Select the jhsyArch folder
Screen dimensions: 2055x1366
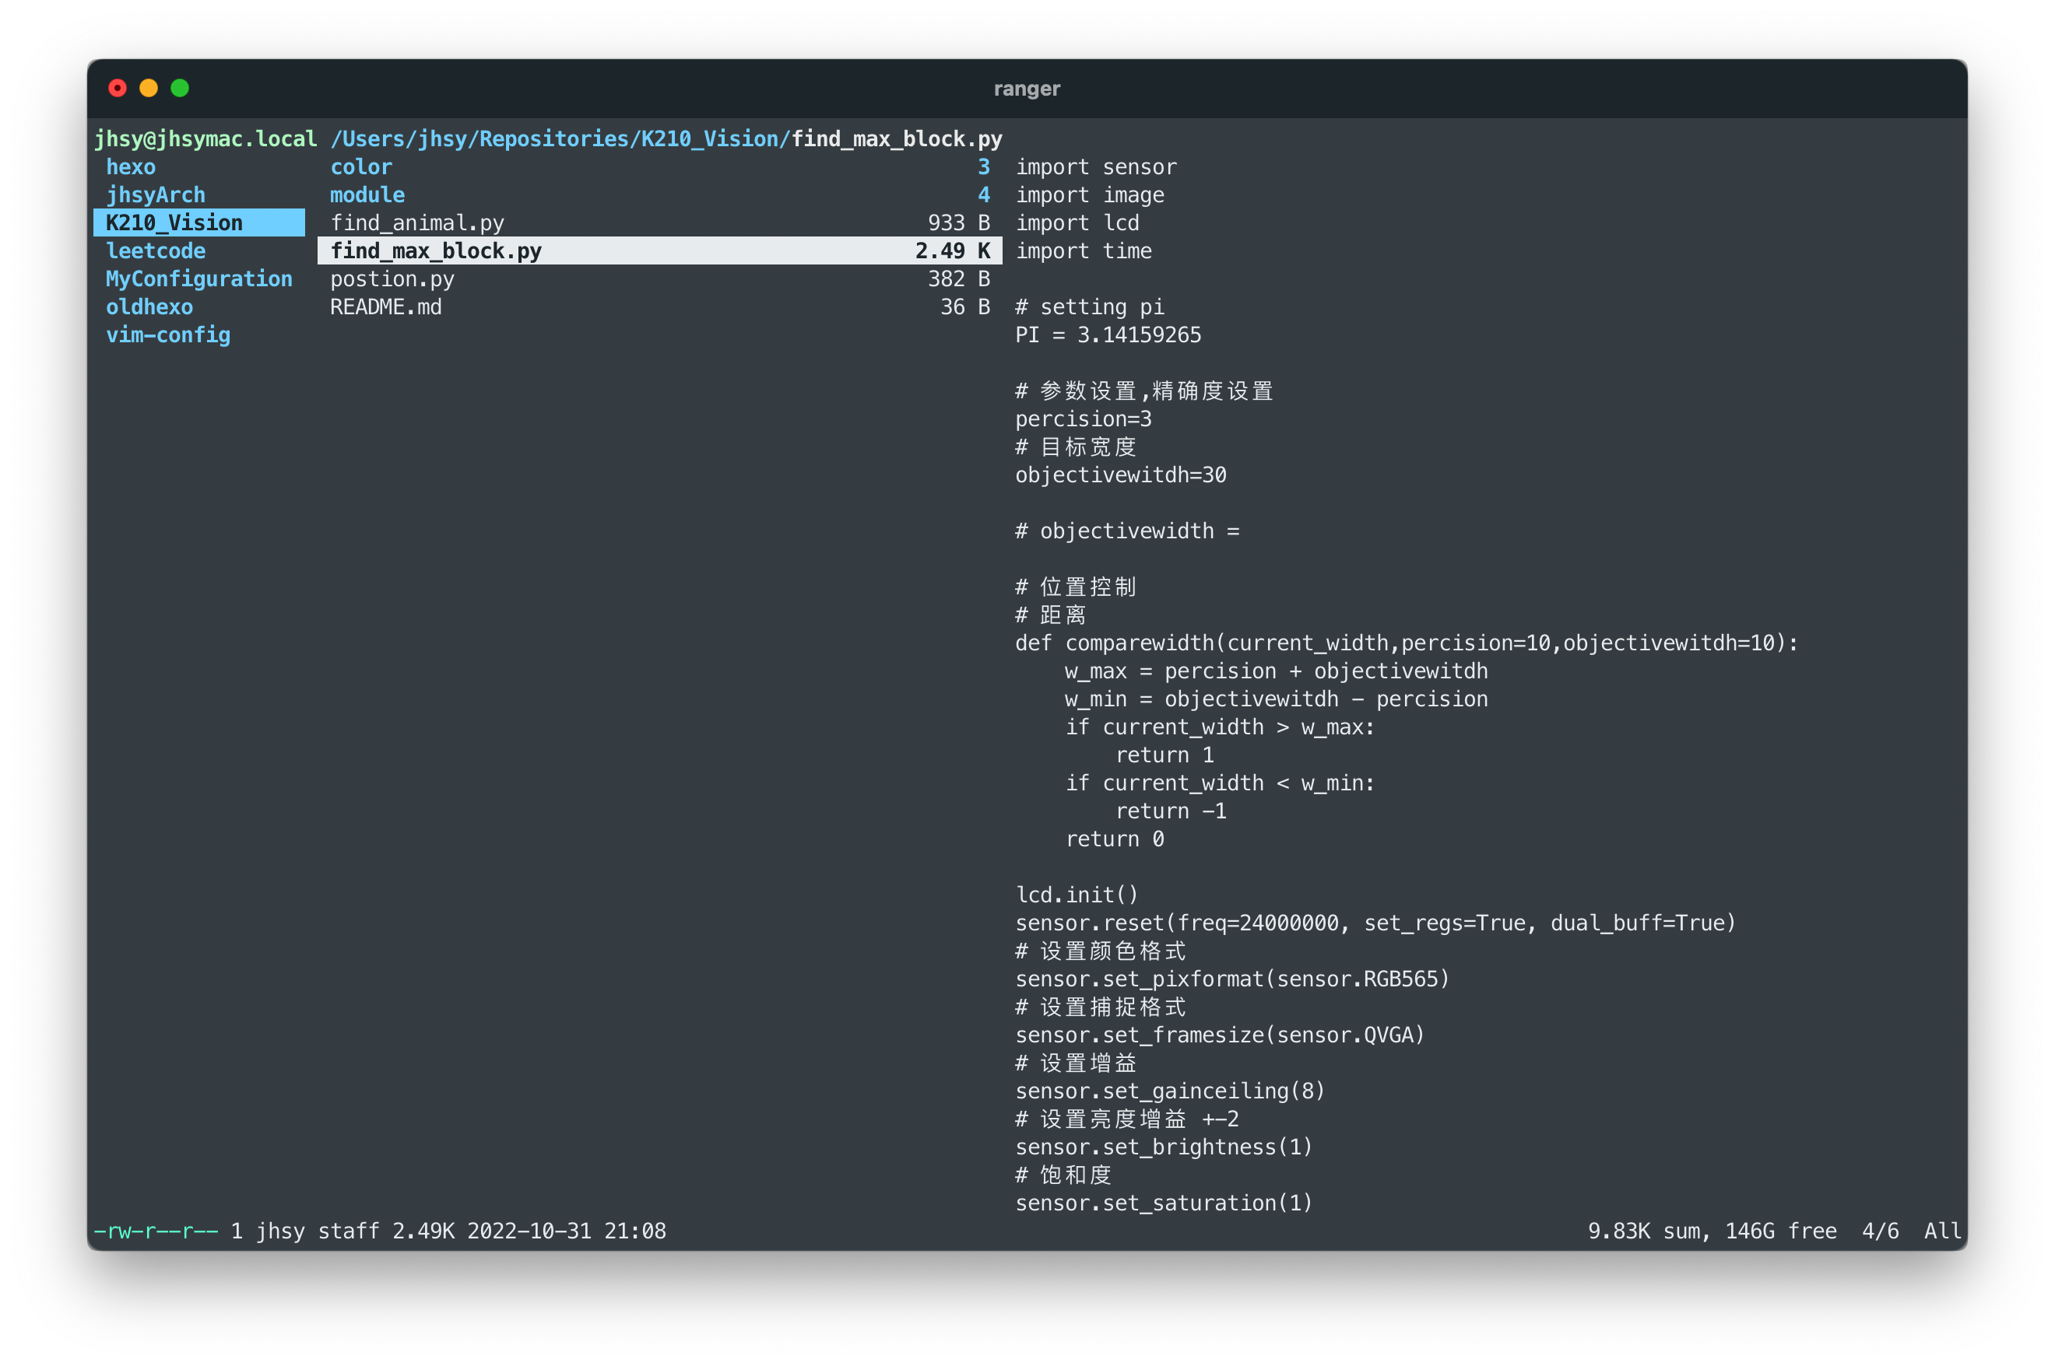pos(155,195)
